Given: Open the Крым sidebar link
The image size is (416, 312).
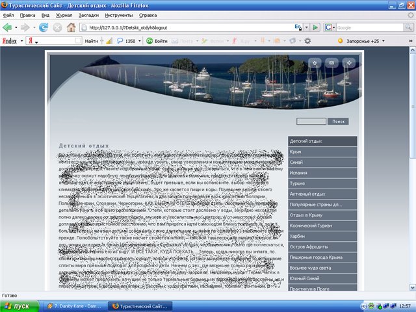Looking at the screenshot, I should (322, 151).
